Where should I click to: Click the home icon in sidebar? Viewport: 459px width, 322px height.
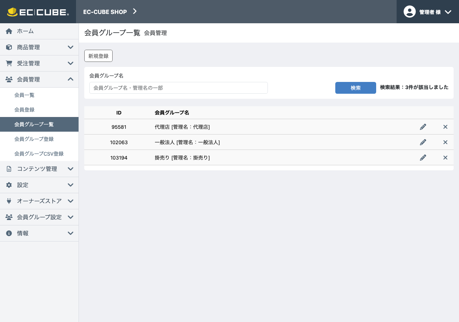(x=9, y=31)
